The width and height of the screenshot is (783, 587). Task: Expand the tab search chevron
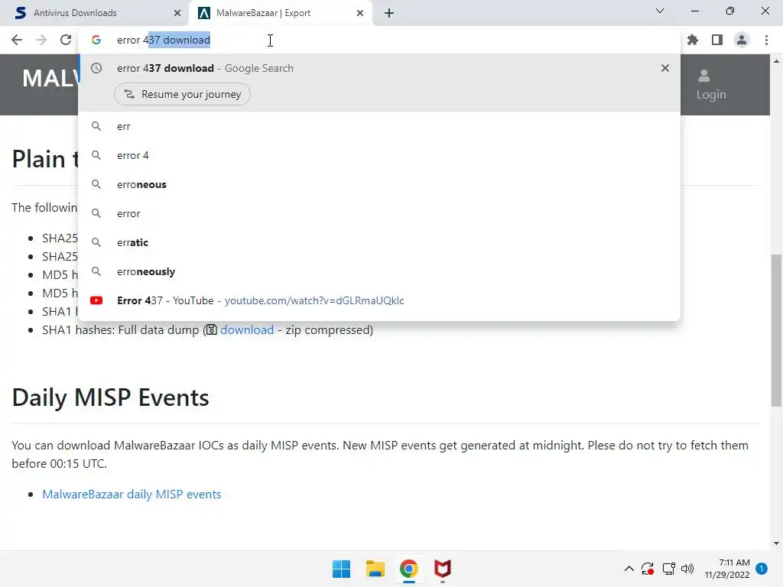pyautogui.click(x=660, y=11)
